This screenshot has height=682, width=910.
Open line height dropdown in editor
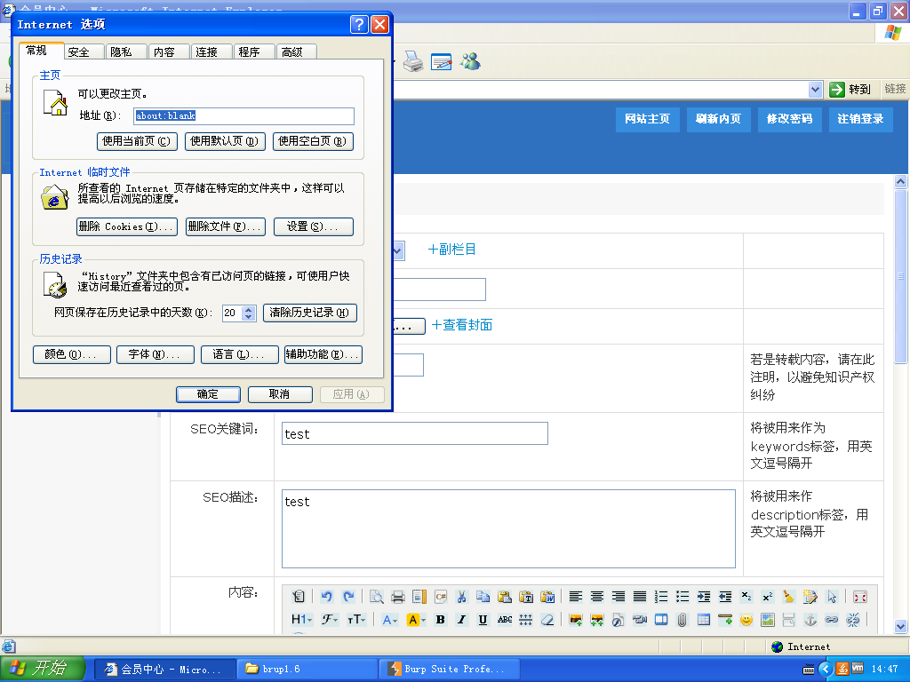click(525, 620)
